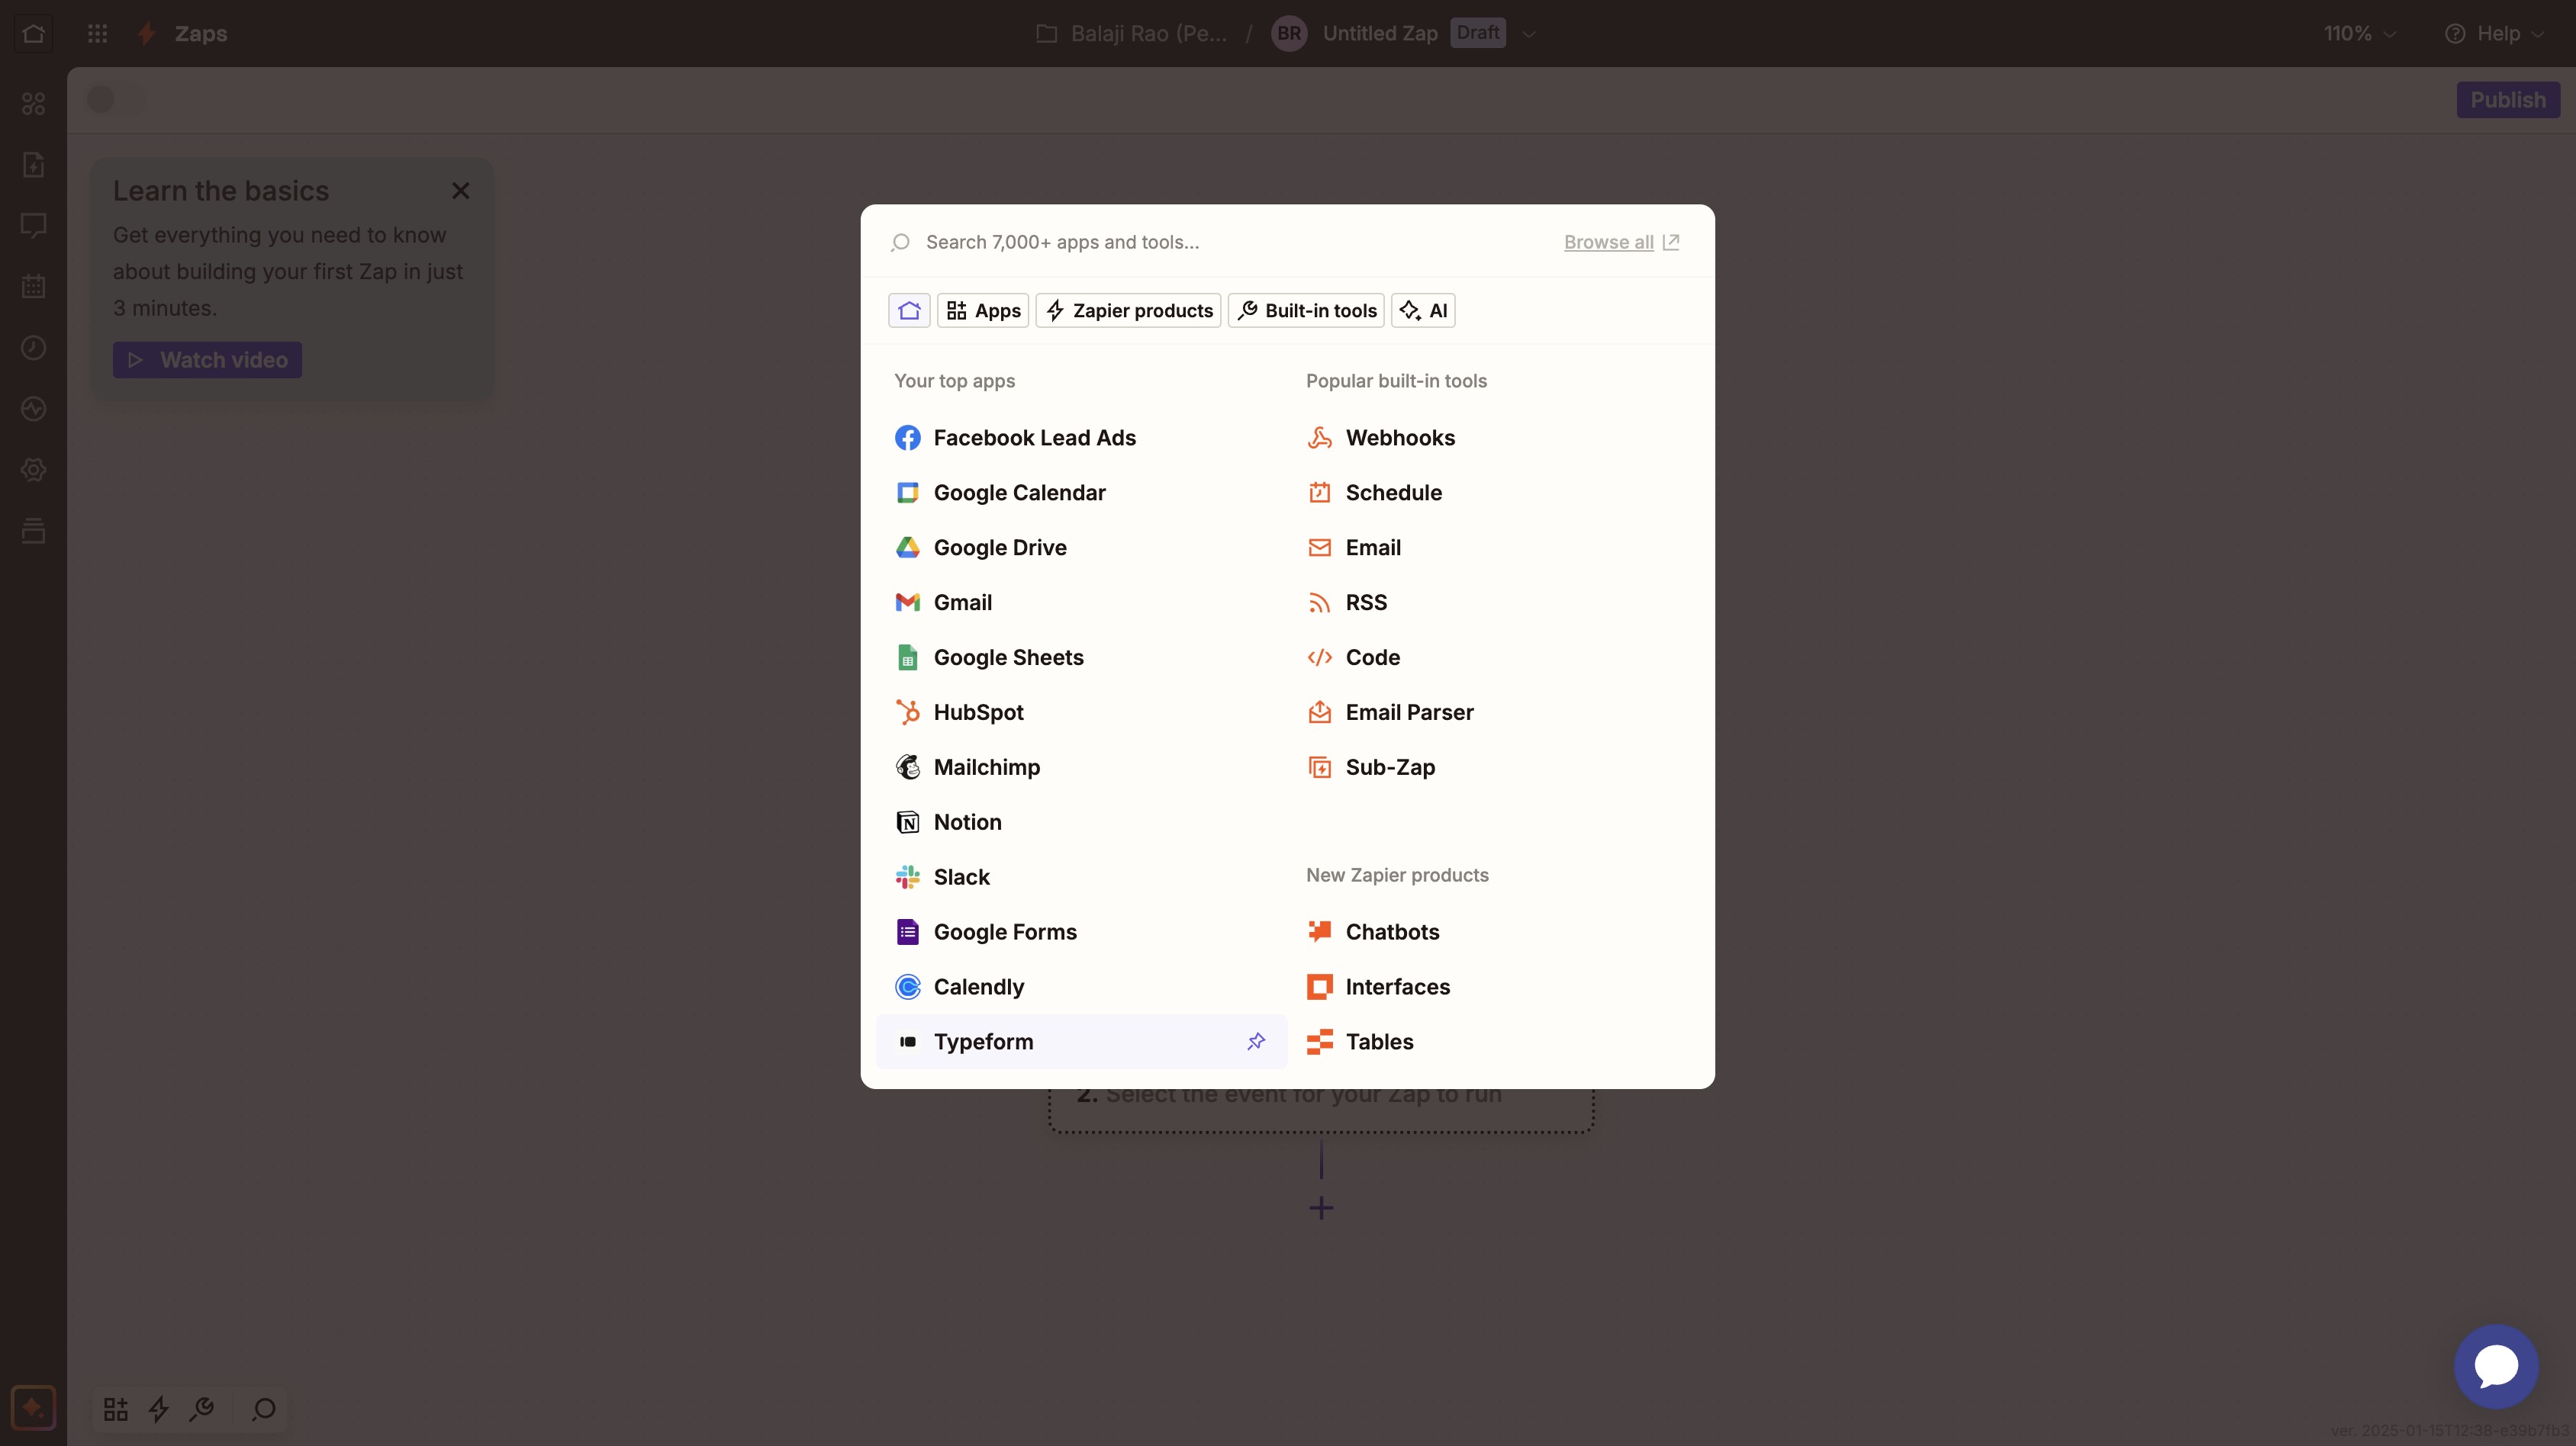The image size is (2576, 1446).
Task: Expand the Untitled Zap title dropdown chevron
Action: [x=1529, y=34]
